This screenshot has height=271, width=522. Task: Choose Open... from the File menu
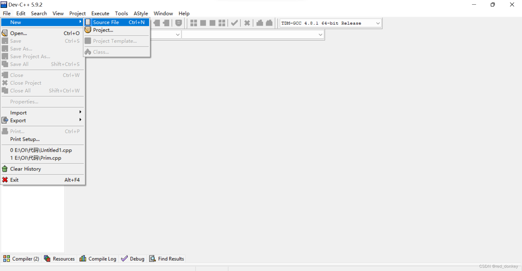click(x=42, y=33)
